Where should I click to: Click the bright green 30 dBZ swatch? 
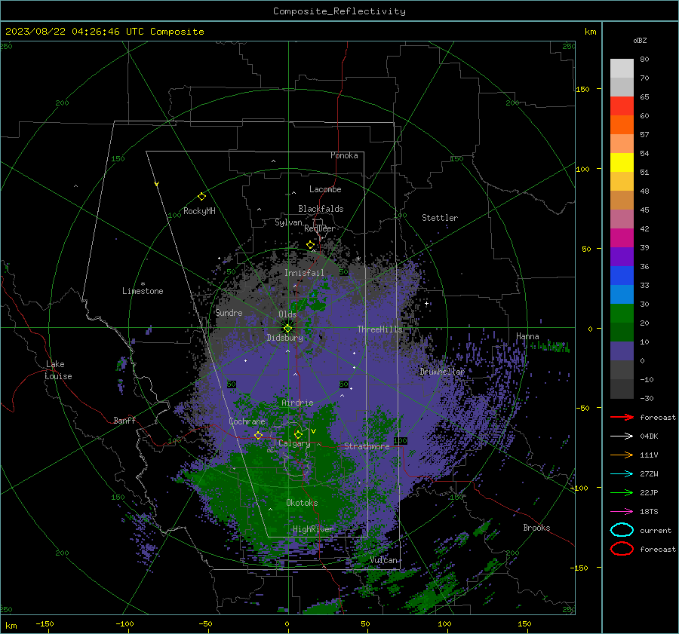point(622,313)
